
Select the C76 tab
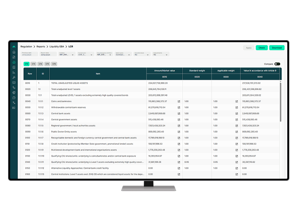coord(54,64)
